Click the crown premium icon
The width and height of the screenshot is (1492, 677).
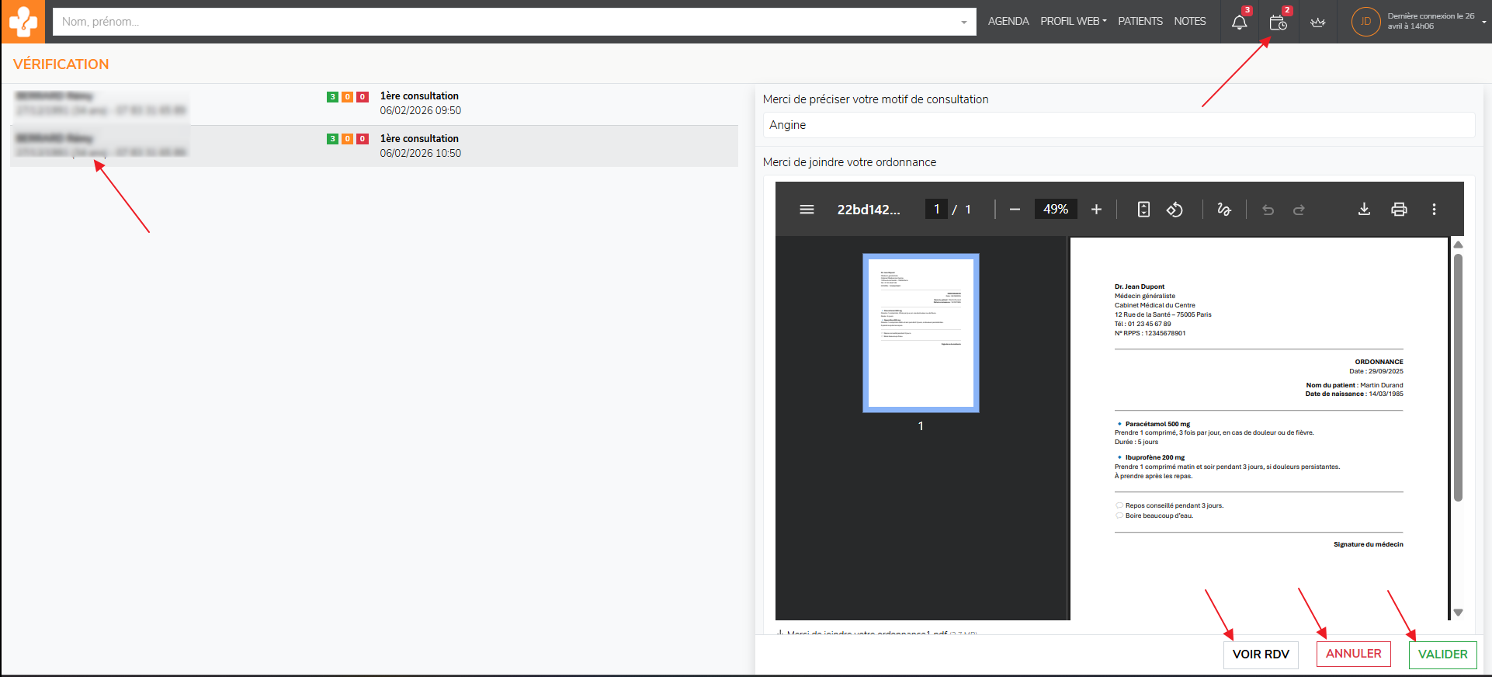1317,22
